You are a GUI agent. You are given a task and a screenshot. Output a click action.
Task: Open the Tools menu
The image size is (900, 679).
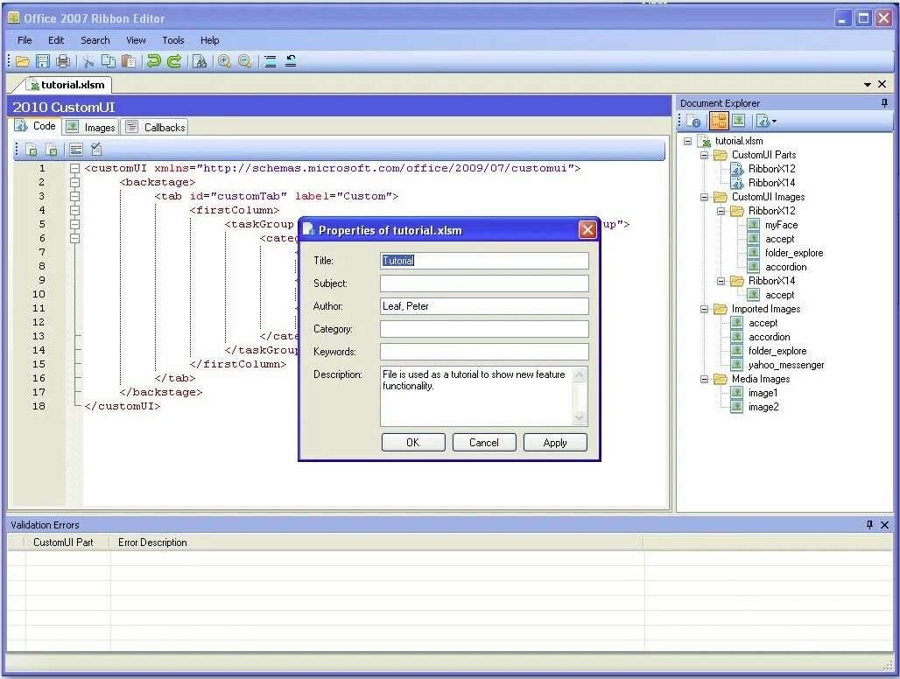[172, 40]
